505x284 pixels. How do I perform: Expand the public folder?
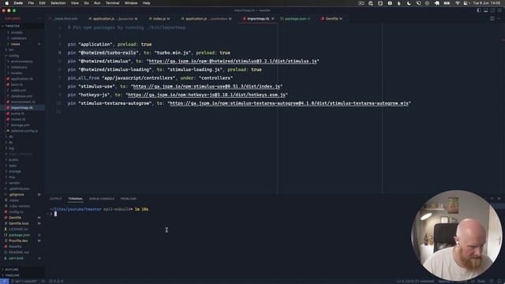(x=13, y=159)
